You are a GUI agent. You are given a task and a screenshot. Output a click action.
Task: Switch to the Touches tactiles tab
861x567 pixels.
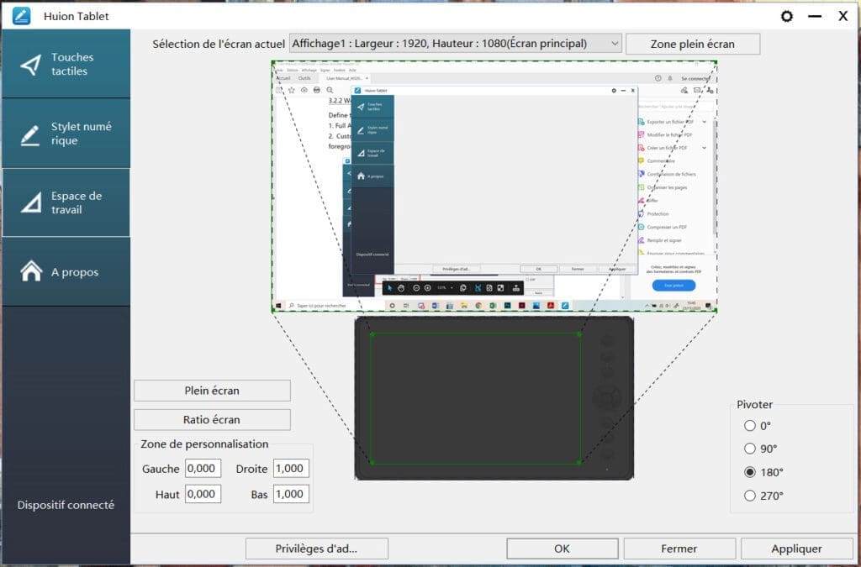[x=66, y=64]
